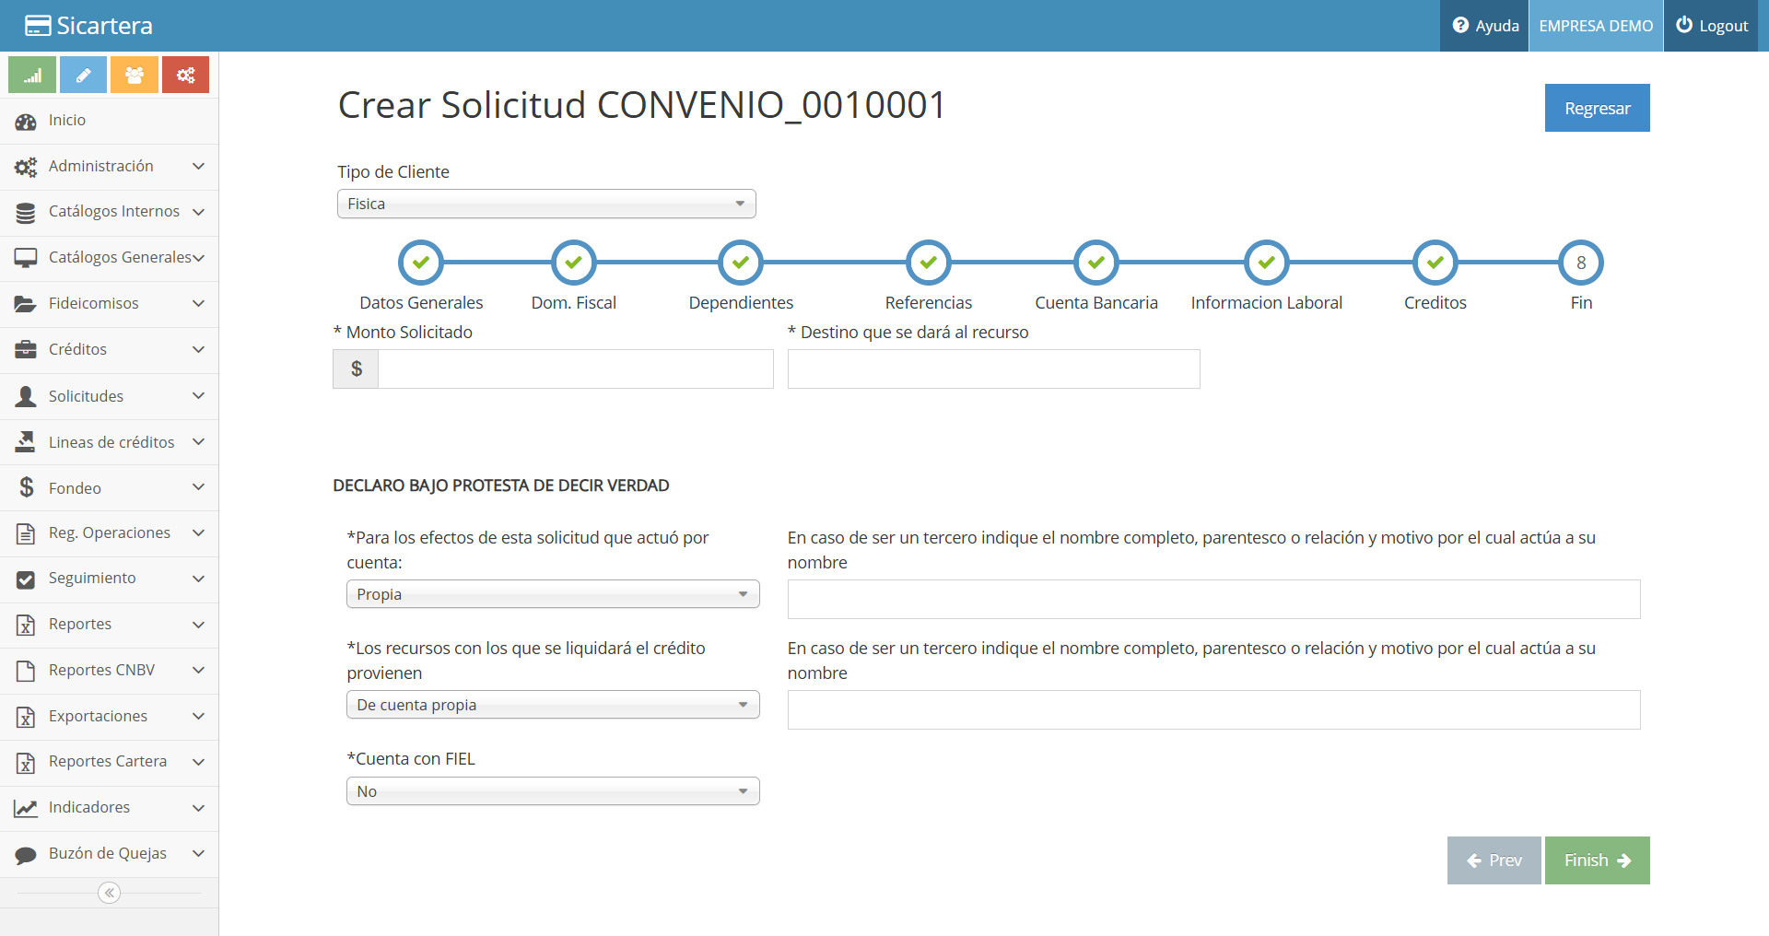The image size is (1769, 936).
Task: Expand the Créditos chevron
Action: (198, 349)
